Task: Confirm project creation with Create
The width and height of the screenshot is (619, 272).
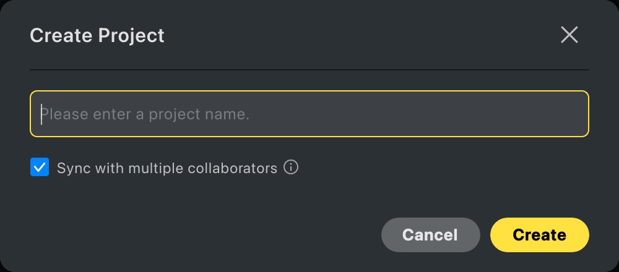Action: 539,235
